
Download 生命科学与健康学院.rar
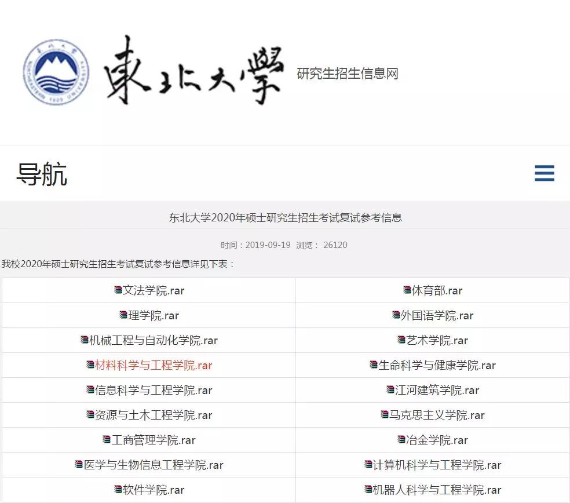tap(437, 365)
